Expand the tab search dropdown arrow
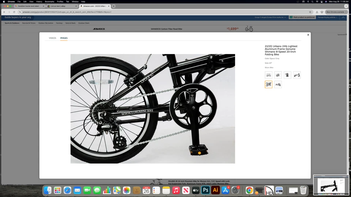Image resolution: width=351 pixels, height=197 pixels. tap(346, 6)
